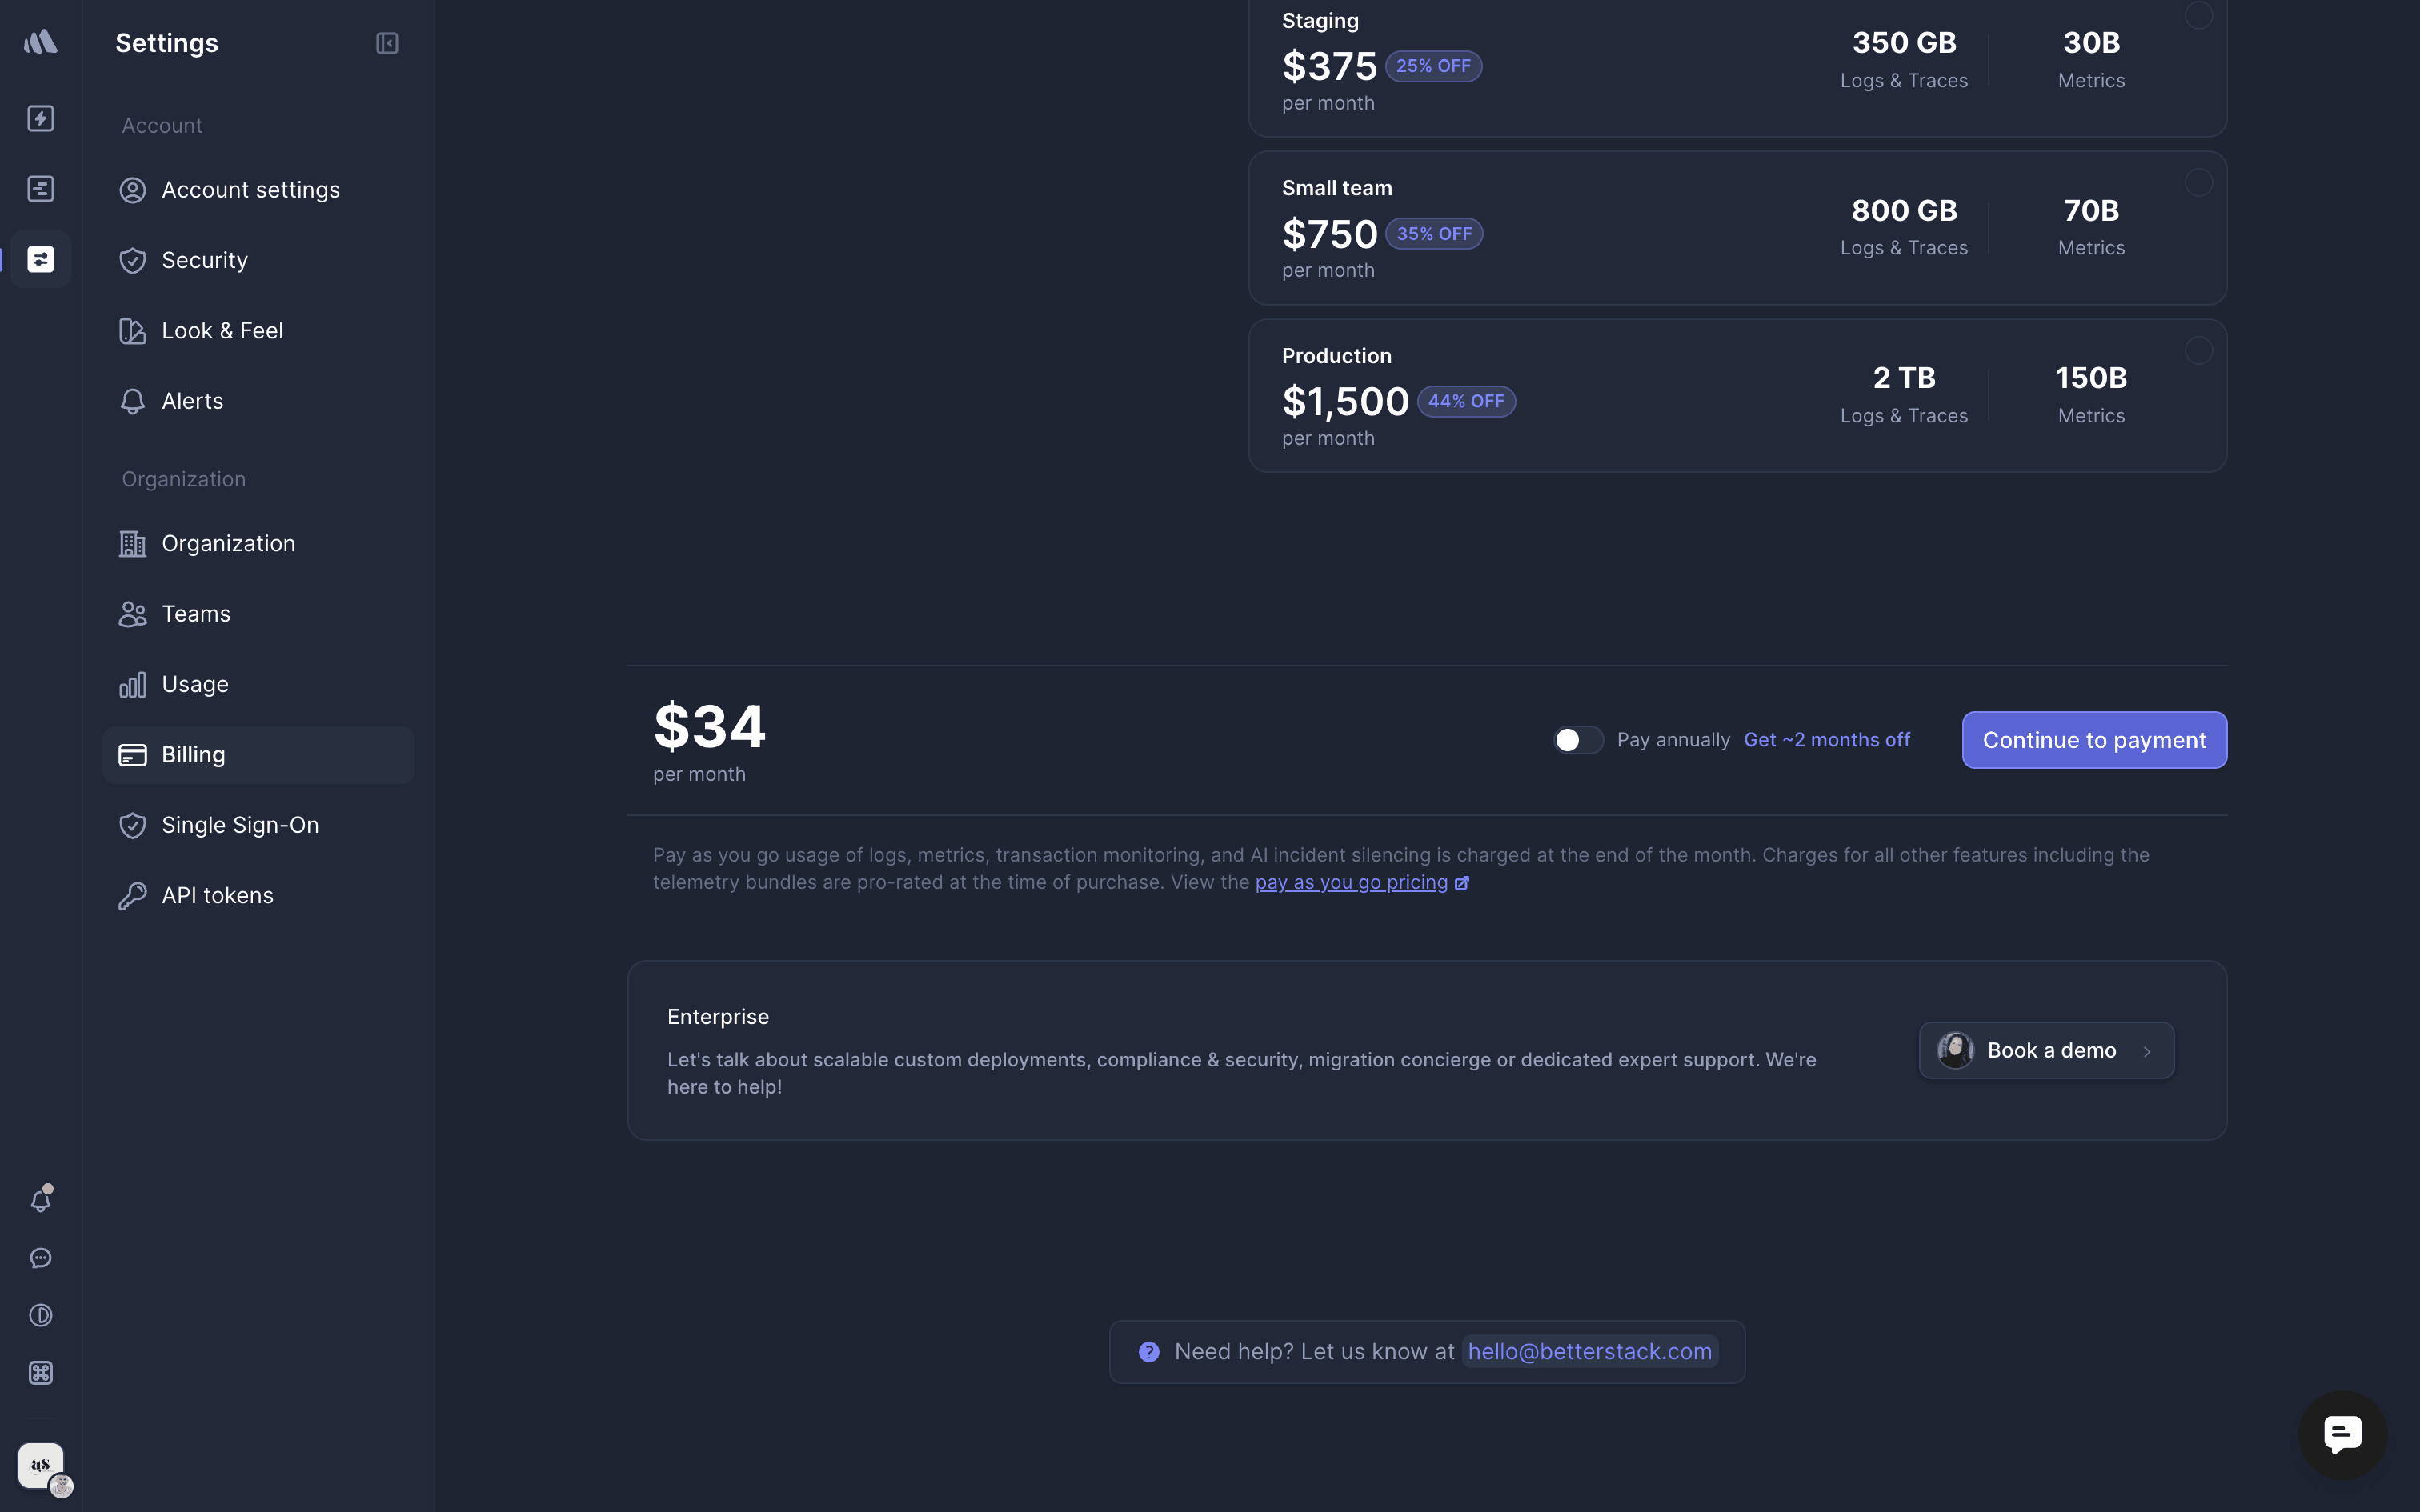Open the Single Sign-On settings page
2420x1512 pixels.
coord(240,825)
